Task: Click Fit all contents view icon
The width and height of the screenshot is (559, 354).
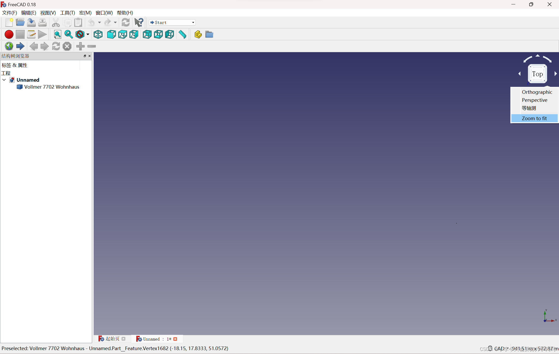Action: click(x=57, y=34)
